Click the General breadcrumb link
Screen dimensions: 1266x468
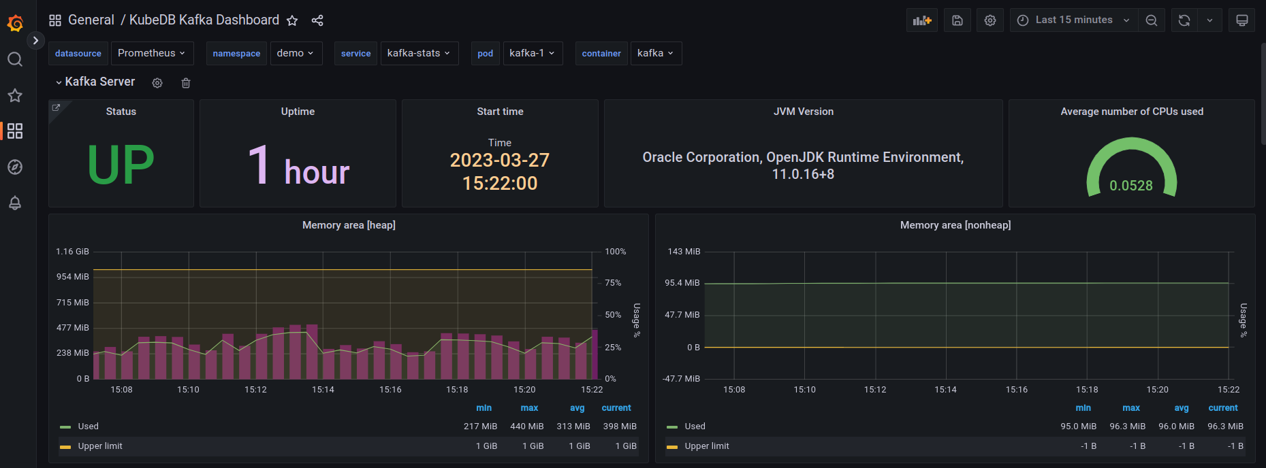[x=91, y=20]
